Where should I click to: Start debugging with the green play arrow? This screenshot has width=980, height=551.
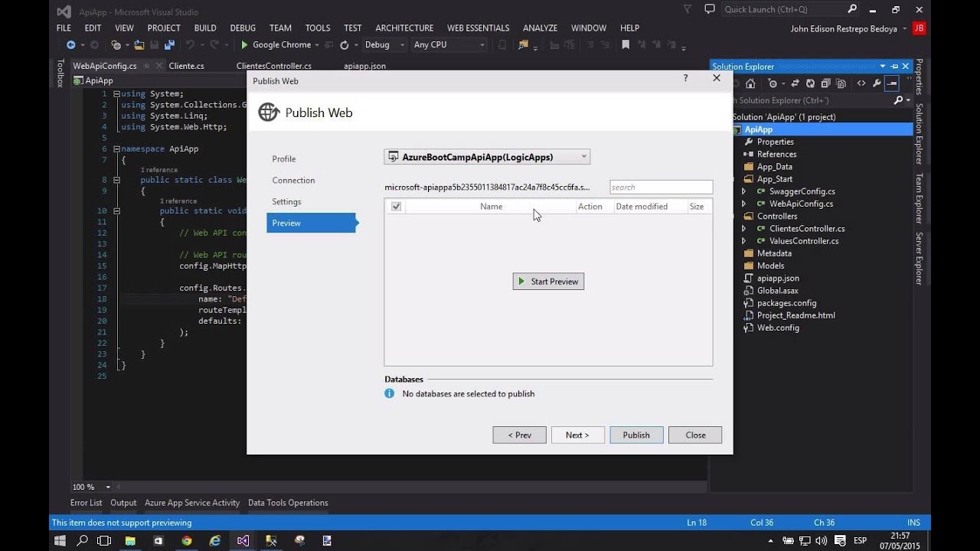[x=244, y=45]
